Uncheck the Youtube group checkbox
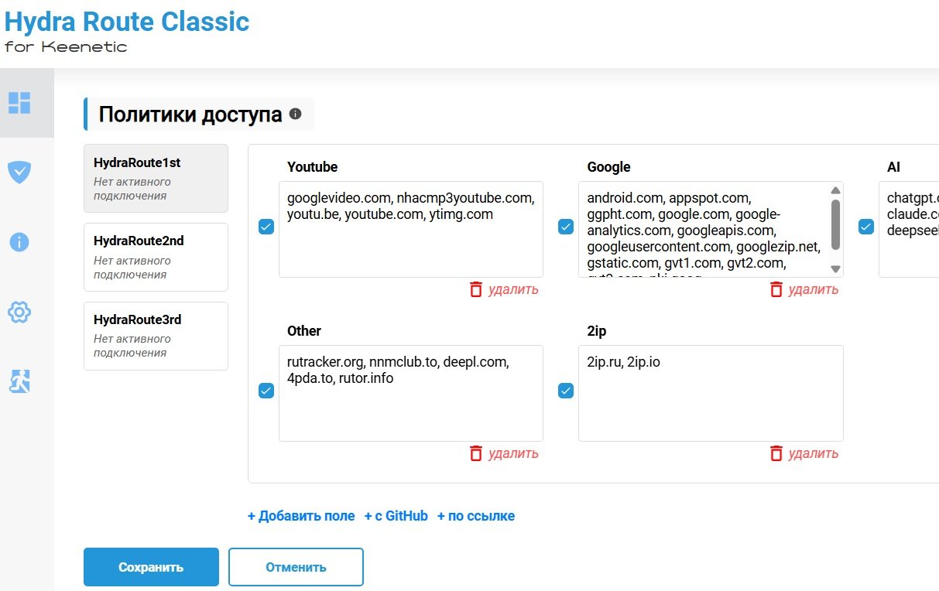The height and width of the screenshot is (591, 939). point(266,227)
